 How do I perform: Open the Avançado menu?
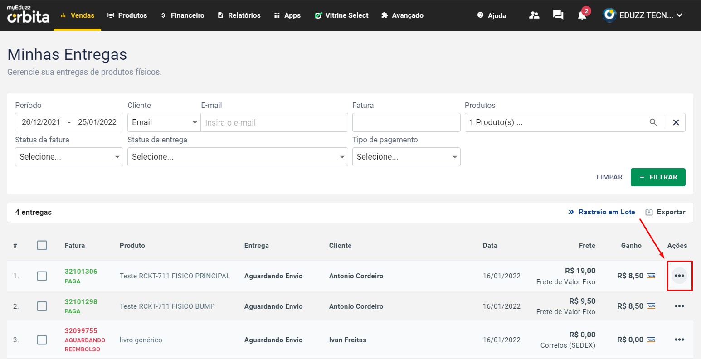pos(402,15)
